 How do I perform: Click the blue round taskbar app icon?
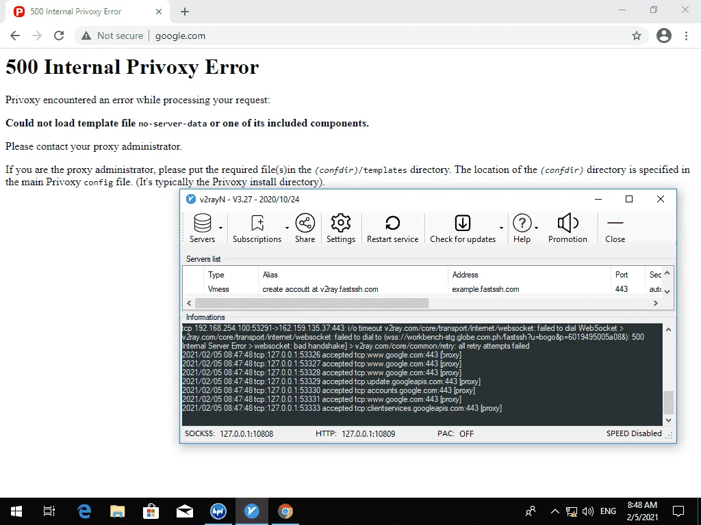click(x=218, y=511)
